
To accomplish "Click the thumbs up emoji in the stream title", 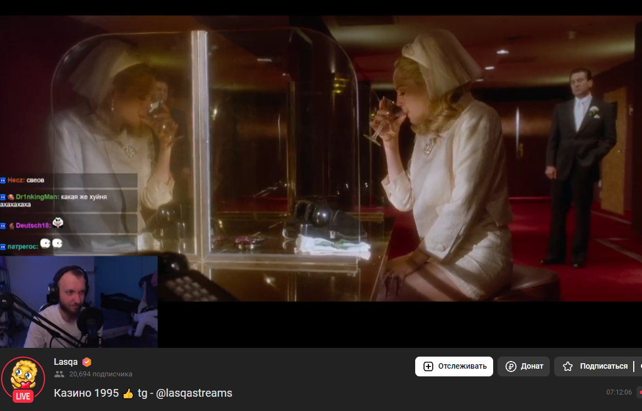I will pyautogui.click(x=128, y=394).
